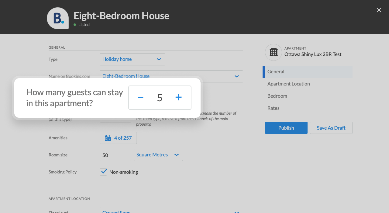The height and width of the screenshot is (213, 389).
Task: Click the Booking.com logo icon
Action: [x=58, y=18]
